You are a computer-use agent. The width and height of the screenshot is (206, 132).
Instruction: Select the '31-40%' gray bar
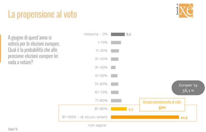(113, 67)
